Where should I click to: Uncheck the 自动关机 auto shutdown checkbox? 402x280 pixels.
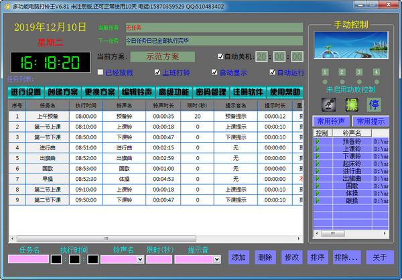pyautogui.click(x=222, y=56)
